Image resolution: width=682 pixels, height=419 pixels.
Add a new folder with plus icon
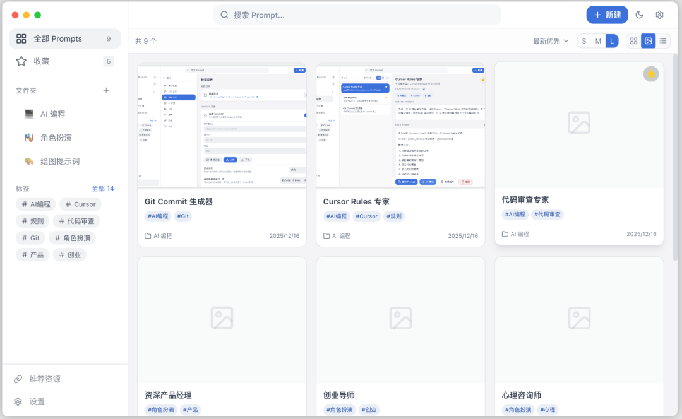[106, 90]
